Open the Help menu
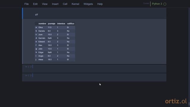The height and width of the screenshot is (107, 190). pos(100,4)
